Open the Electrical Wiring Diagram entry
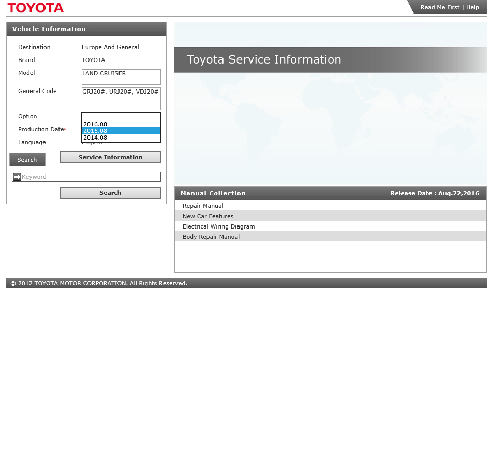 tap(218, 226)
